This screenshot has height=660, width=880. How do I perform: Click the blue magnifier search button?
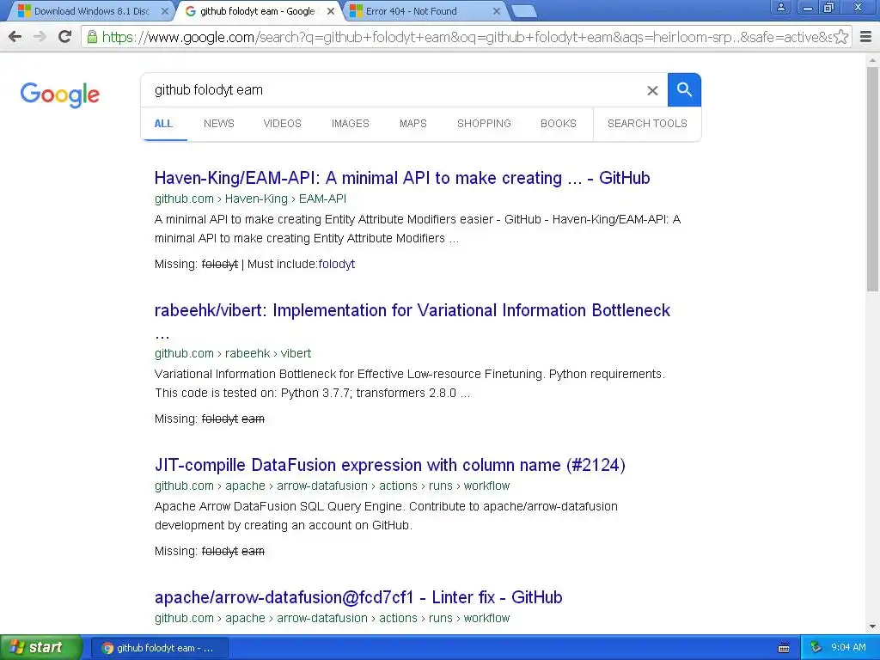[684, 89]
